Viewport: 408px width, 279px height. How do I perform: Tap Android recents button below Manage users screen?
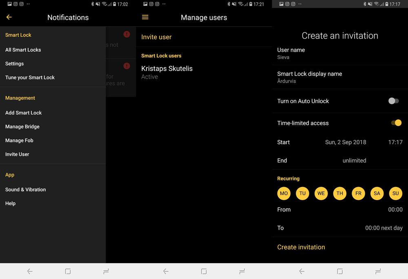242,272
